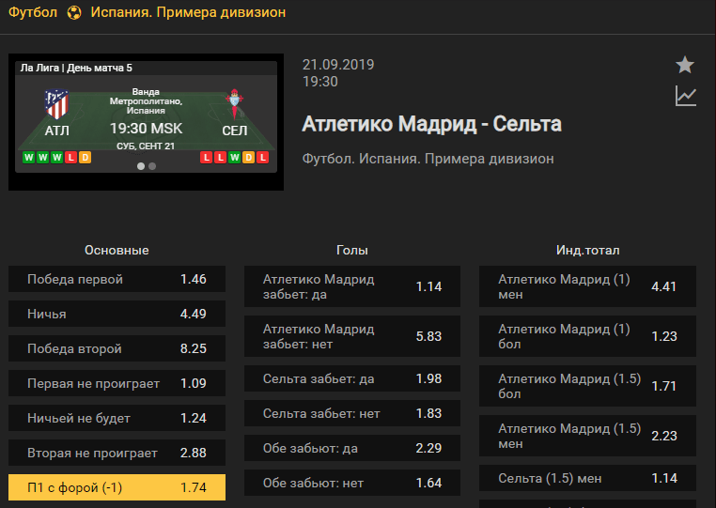Bet on Победа второй at 8.25

pyautogui.click(x=117, y=348)
